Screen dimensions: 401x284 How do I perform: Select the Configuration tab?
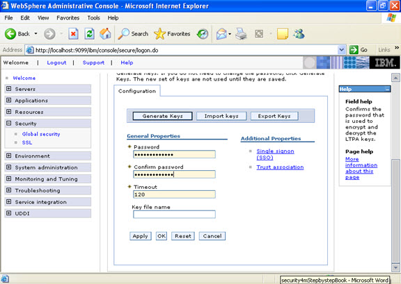point(137,91)
